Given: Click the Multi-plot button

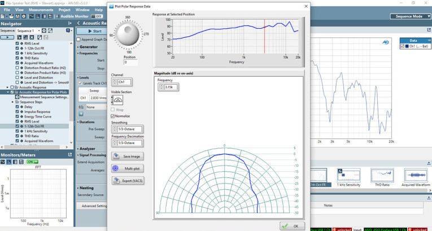Looking at the screenshot, I should pos(128,168).
